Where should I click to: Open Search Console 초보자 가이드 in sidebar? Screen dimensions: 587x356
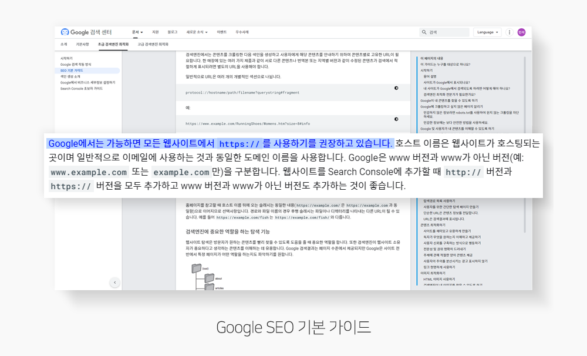click(81, 89)
